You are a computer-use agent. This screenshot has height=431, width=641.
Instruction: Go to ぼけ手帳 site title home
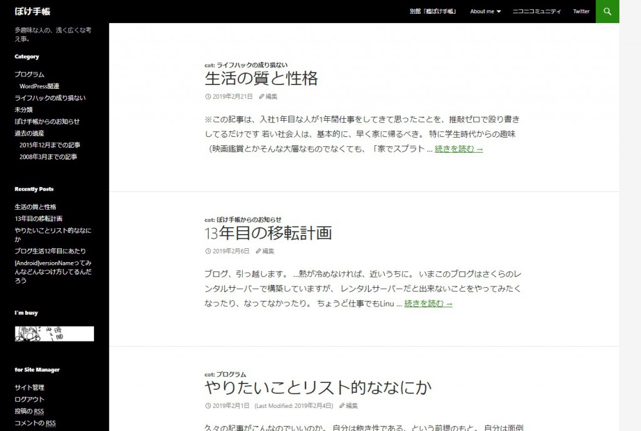[33, 11]
